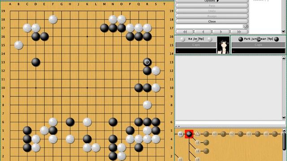Click the Resign button
The width and height of the screenshot is (287, 161).
point(212,16)
